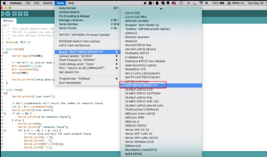Choose M5Stack-Core-ESP32 board

(140, 114)
